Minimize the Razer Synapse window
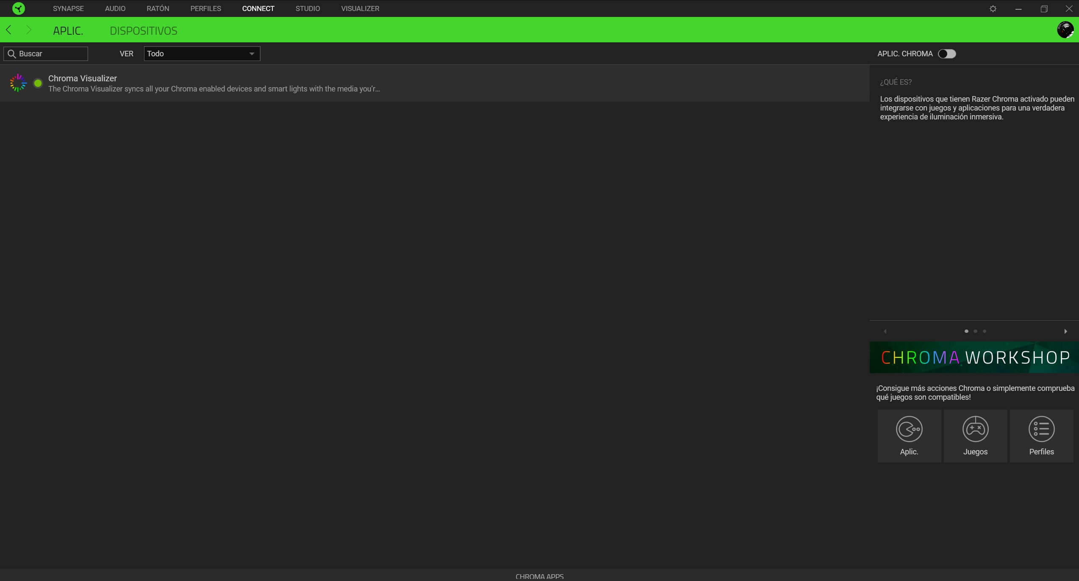 (x=1018, y=8)
